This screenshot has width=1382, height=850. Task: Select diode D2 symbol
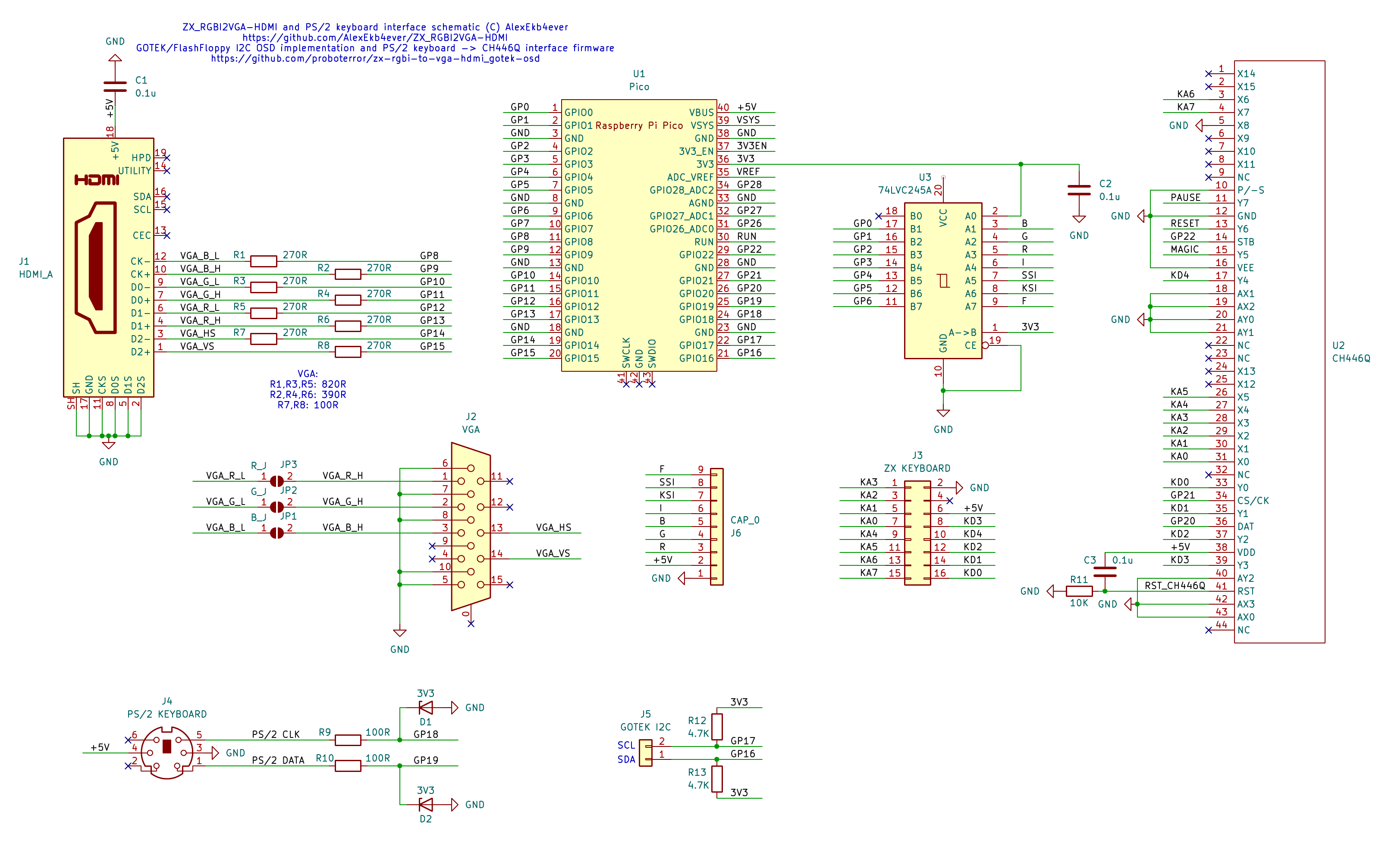426,804
